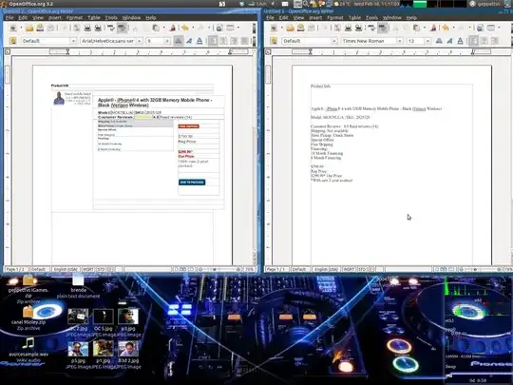Click the Open folder icon in the left Writer window
Viewport: 513px width, 385px height.
point(29,28)
